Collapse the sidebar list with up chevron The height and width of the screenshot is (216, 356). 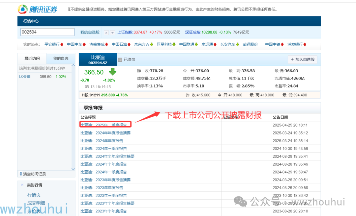tap(73, 65)
